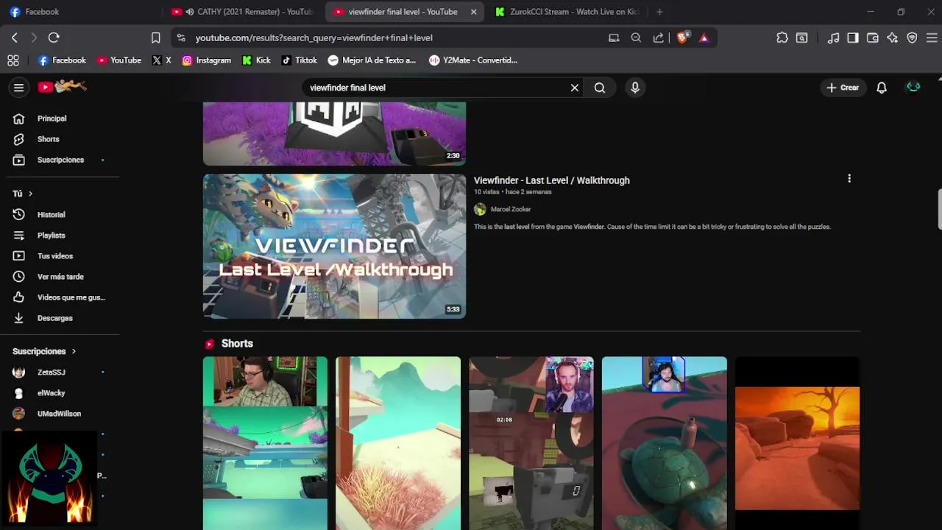Screen dimensions: 942x530
Task: Click the magnifier search button
Action: (x=600, y=88)
